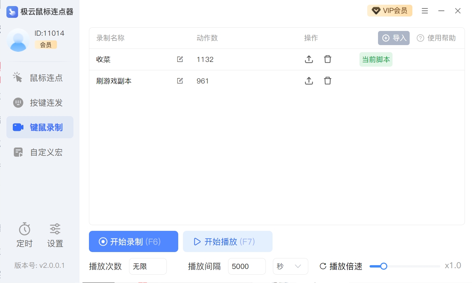Open the hamburger menu in title bar
Image resolution: width=472 pixels, height=283 pixels.
click(425, 11)
